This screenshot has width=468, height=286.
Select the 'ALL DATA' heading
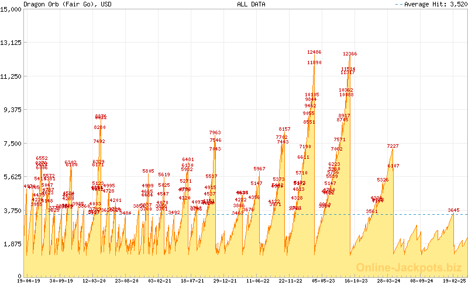point(251,4)
